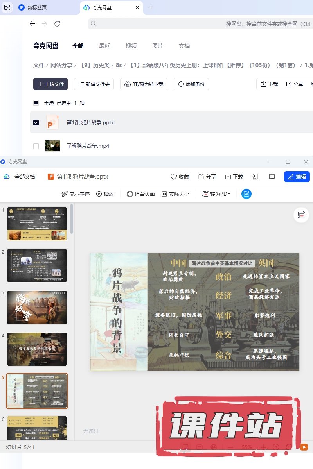Click the blue 编辑 button
Screen dimensions: 313x469
[297, 177]
